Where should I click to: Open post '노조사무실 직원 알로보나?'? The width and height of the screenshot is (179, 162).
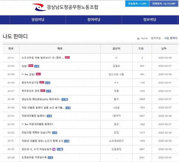[x=43, y=58]
